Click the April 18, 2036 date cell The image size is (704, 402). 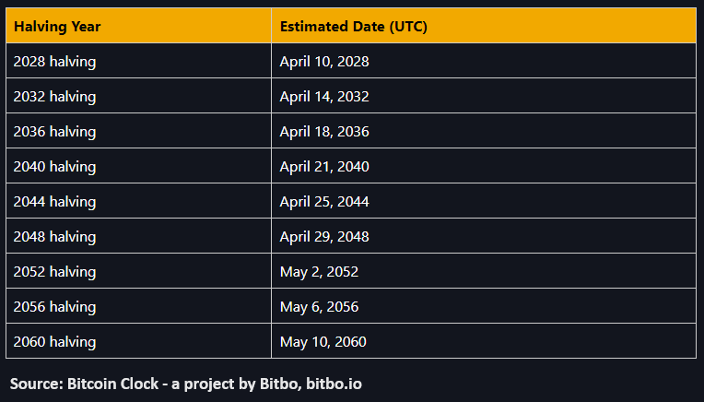[324, 132]
